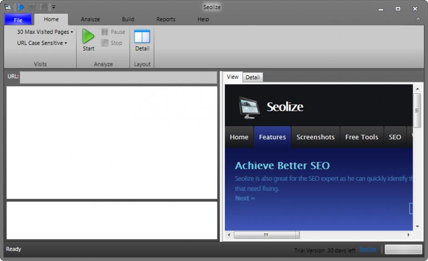Screen dimensions: 428x261
Task: Click the Ready status text
Action: [x=14, y=249]
